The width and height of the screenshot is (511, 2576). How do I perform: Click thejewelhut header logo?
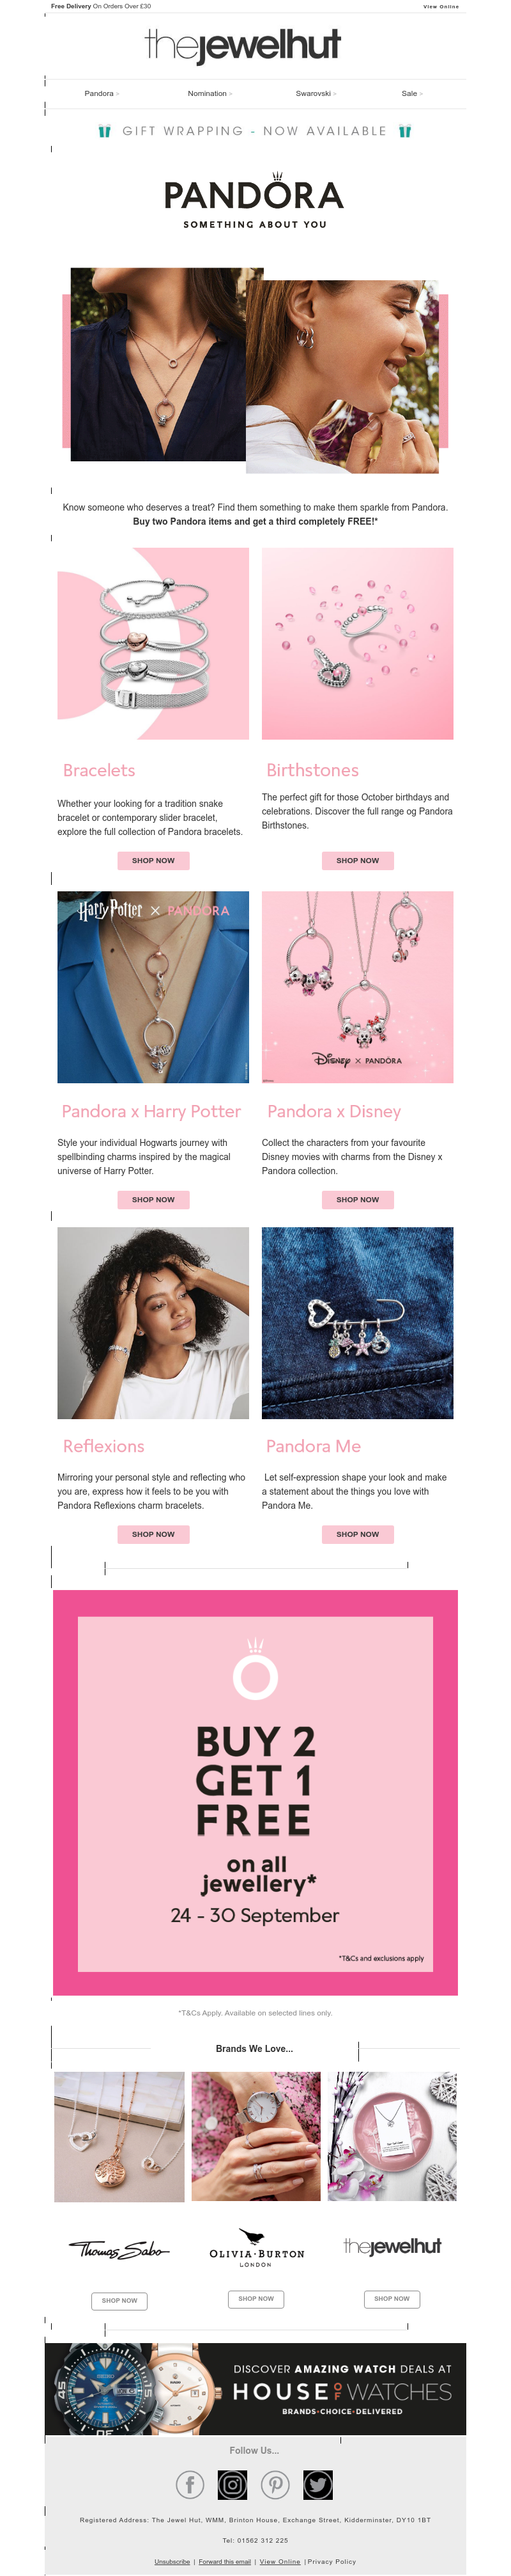243,46
